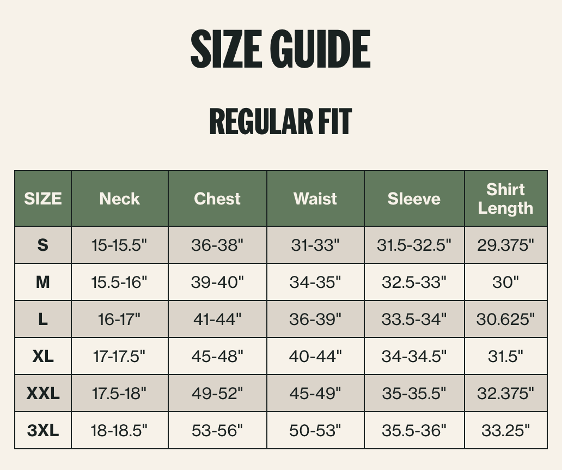
Task: Click the 53-56" chest cell
Action: click(x=218, y=430)
